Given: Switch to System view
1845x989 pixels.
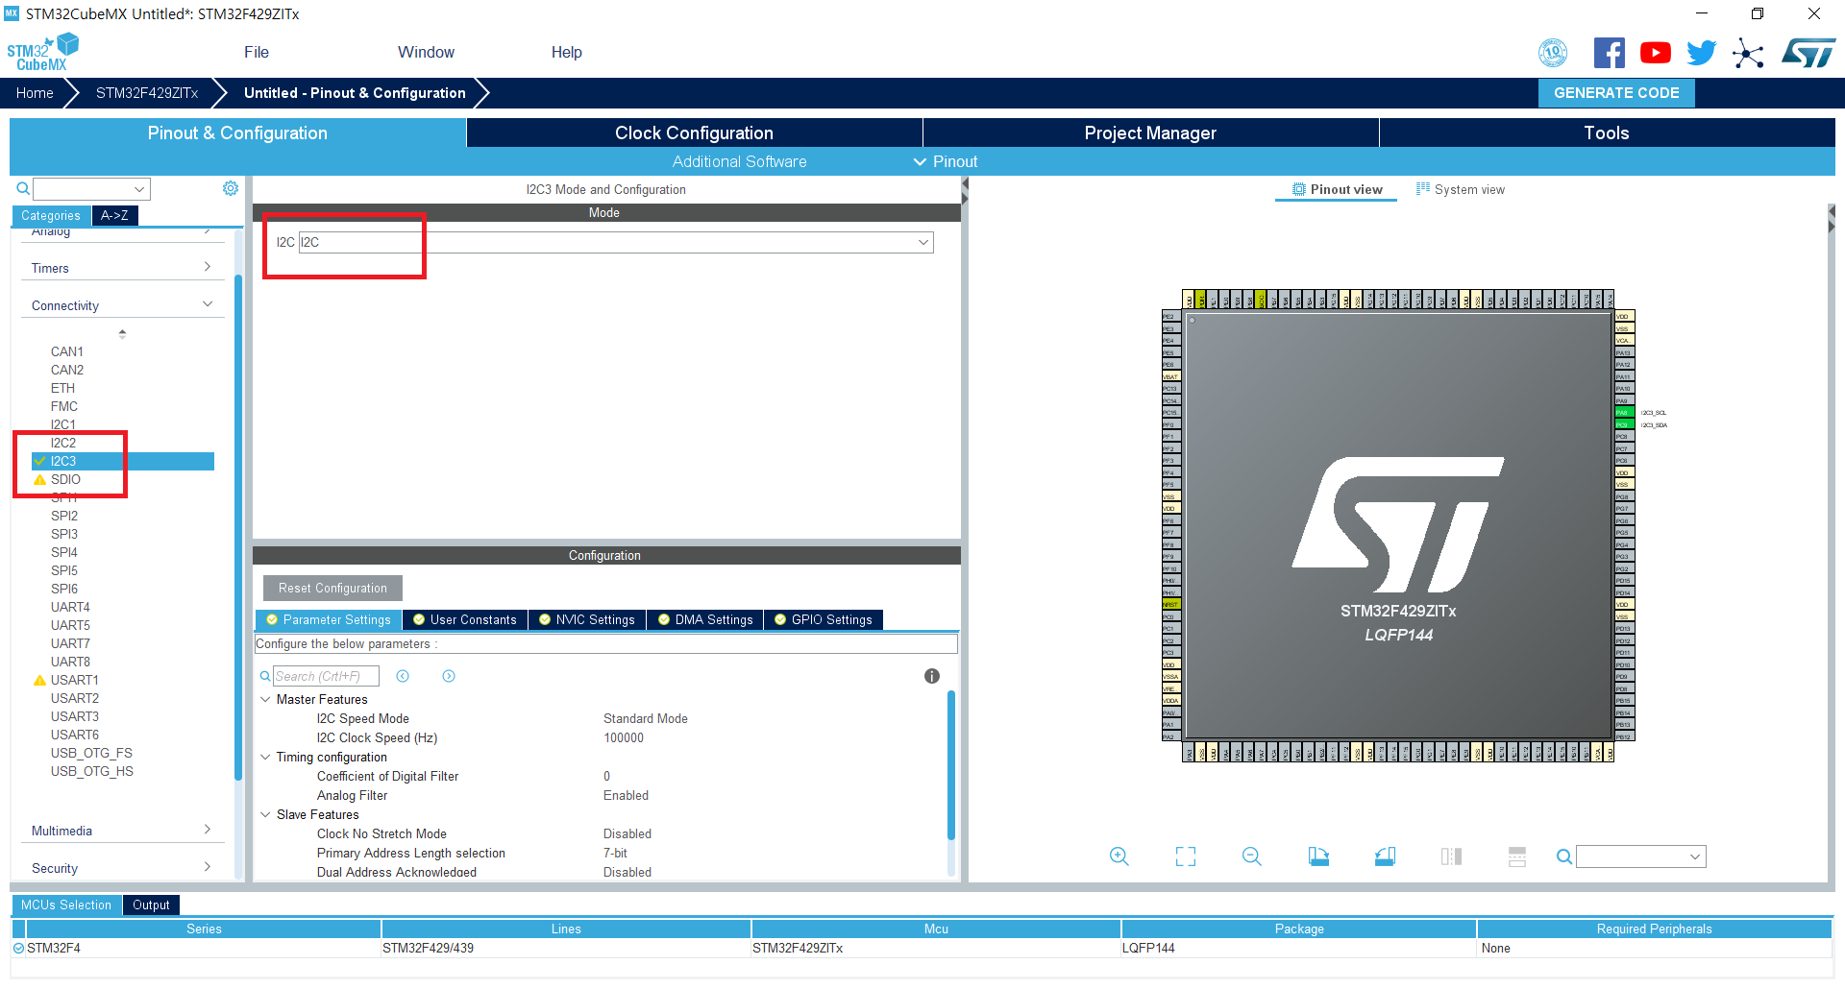Looking at the screenshot, I should [1461, 189].
